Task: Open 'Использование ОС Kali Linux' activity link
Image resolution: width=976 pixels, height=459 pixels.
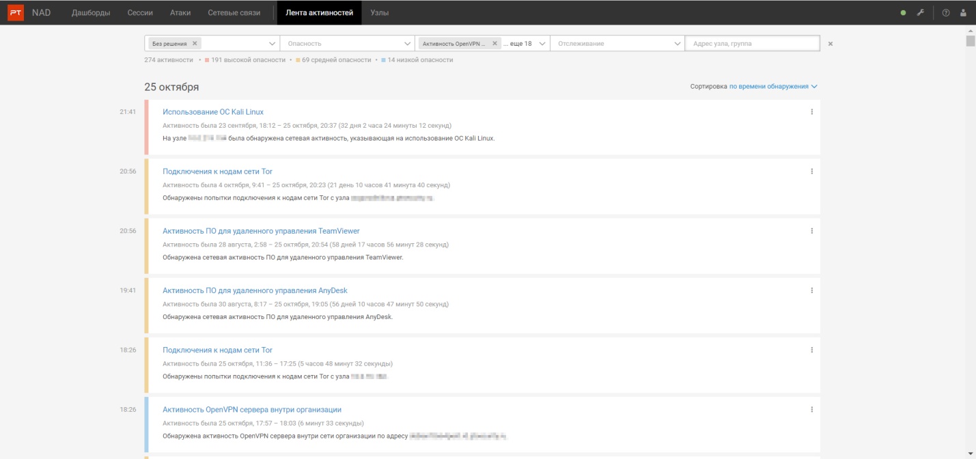Action: (x=213, y=112)
